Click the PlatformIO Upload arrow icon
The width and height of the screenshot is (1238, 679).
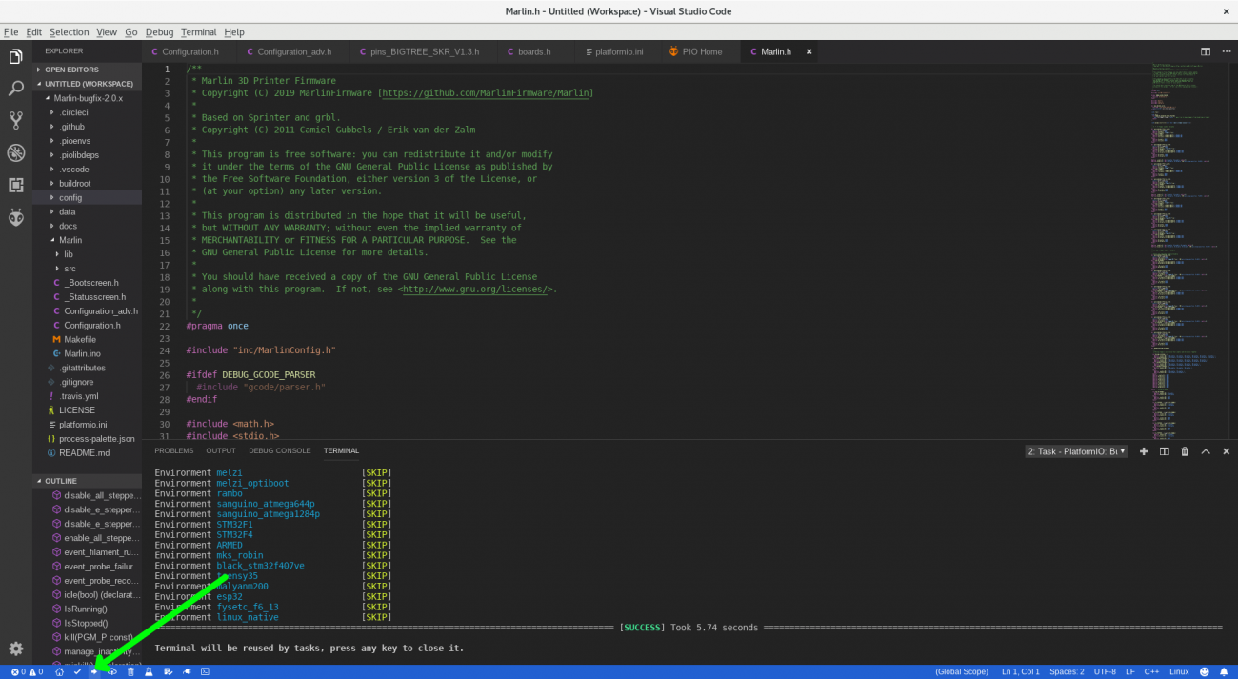click(x=94, y=671)
